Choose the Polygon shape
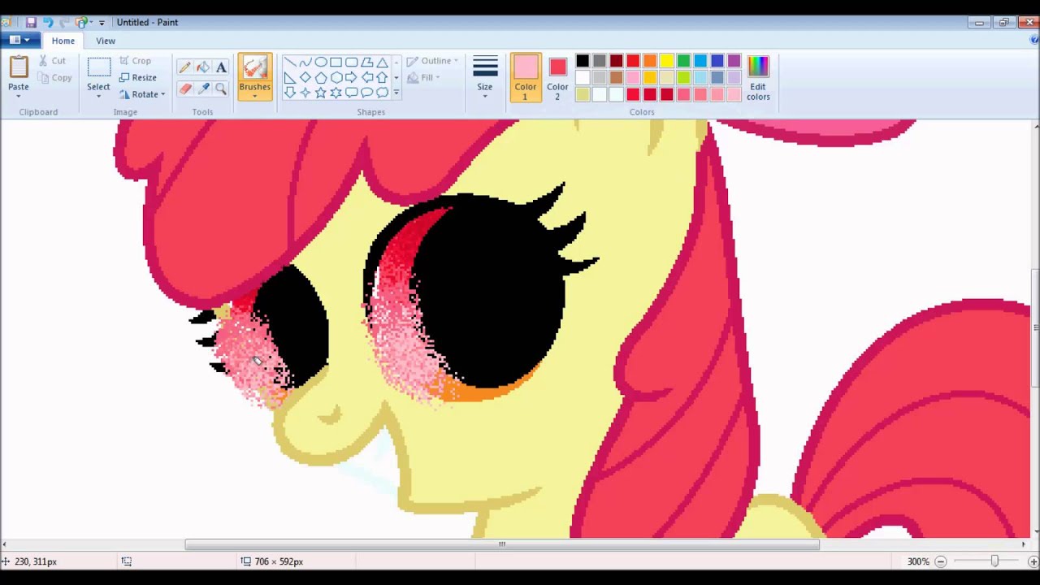 click(x=366, y=63)
